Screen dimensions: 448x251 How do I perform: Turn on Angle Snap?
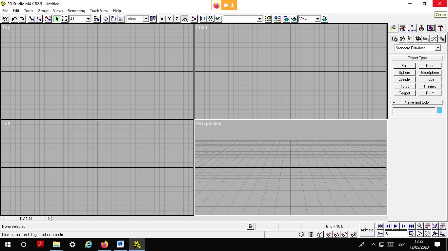pos(337,234)
